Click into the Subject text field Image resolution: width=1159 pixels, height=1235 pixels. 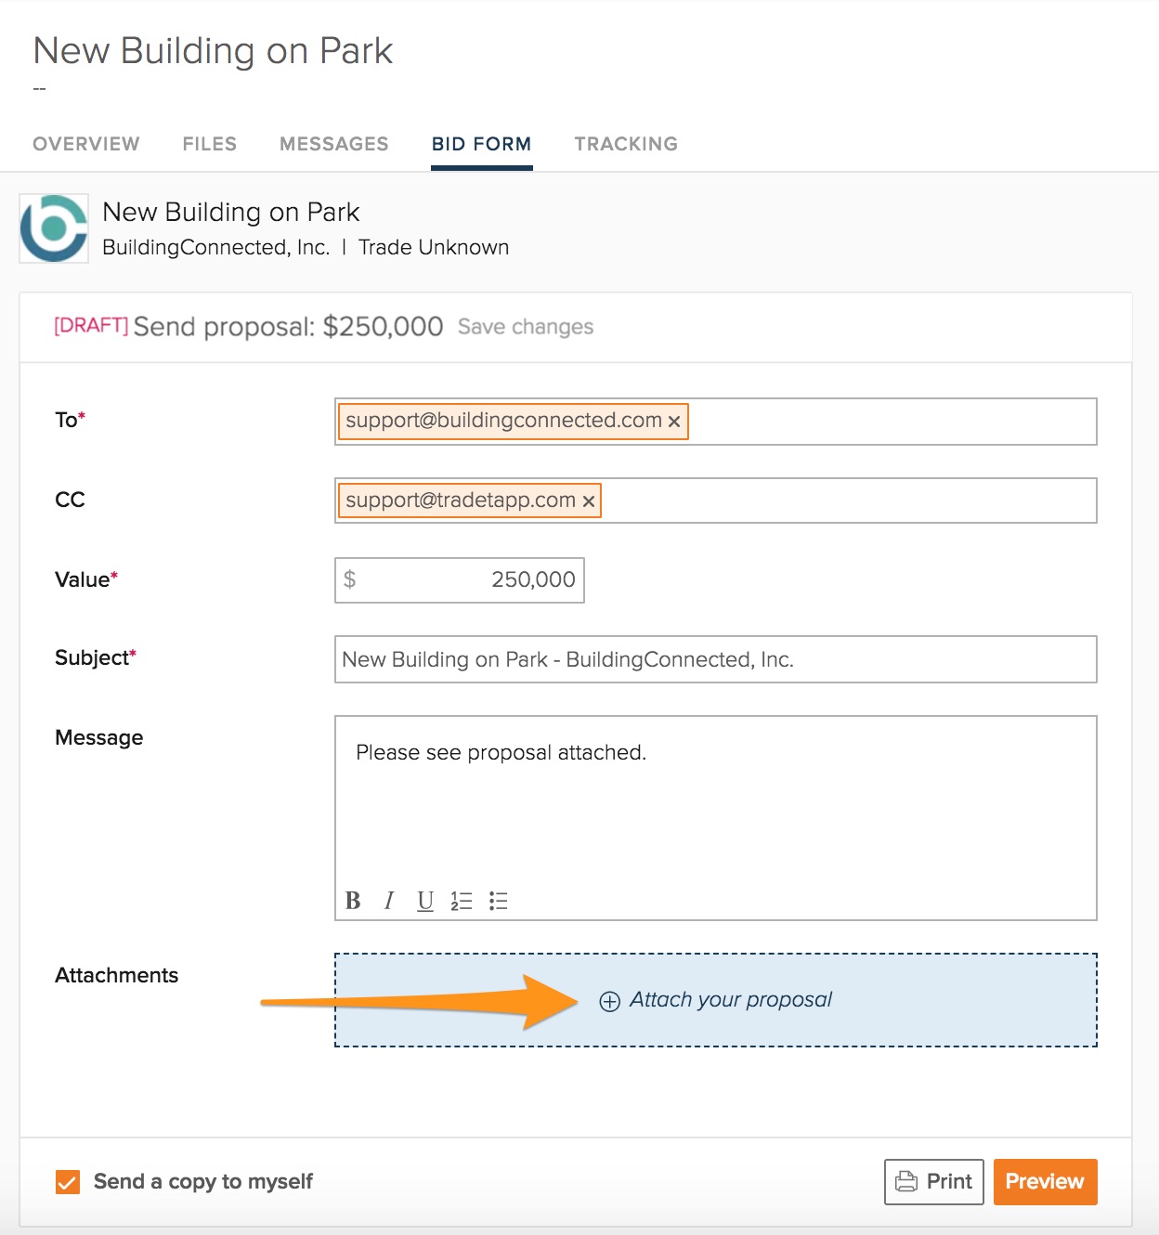715,659
